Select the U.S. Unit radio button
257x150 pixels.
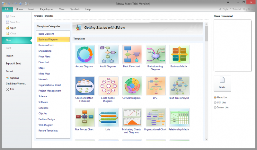(215, 102)
